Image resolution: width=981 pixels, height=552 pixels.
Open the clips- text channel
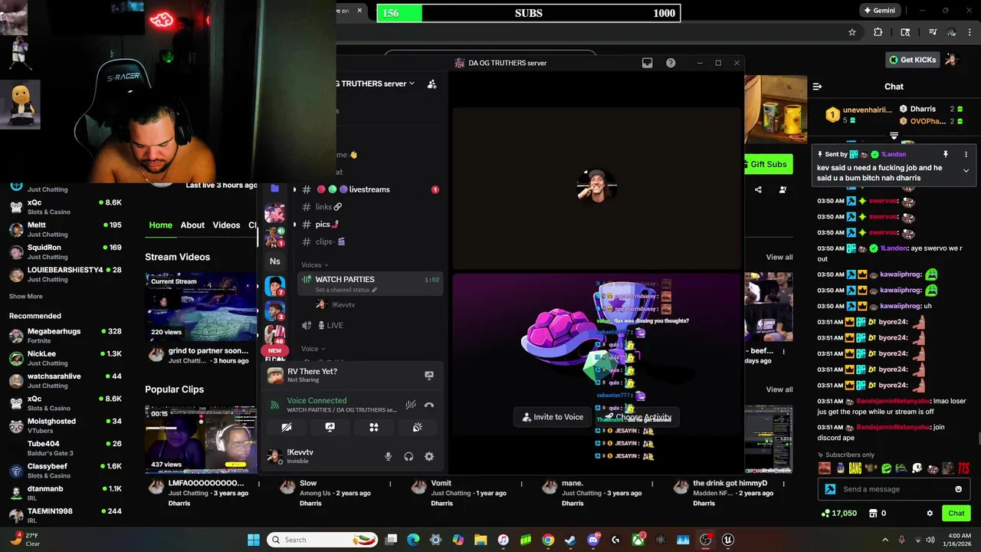pos(369,242)
